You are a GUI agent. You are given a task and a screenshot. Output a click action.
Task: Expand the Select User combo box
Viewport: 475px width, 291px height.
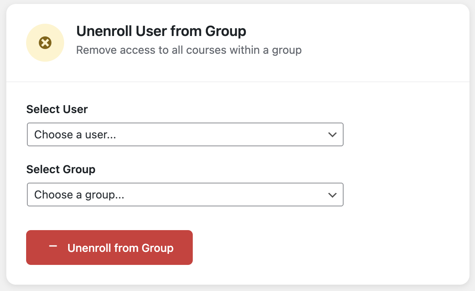point(184,134)
